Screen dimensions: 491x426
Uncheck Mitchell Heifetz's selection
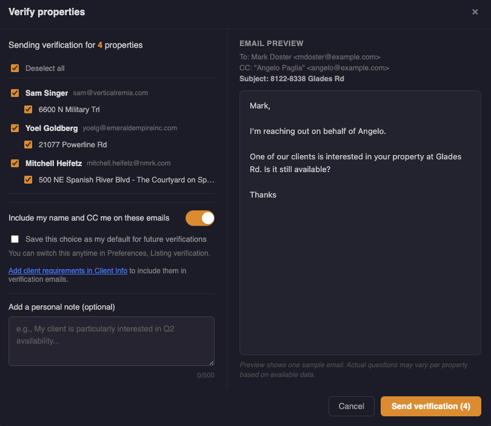tap(15, 163)
